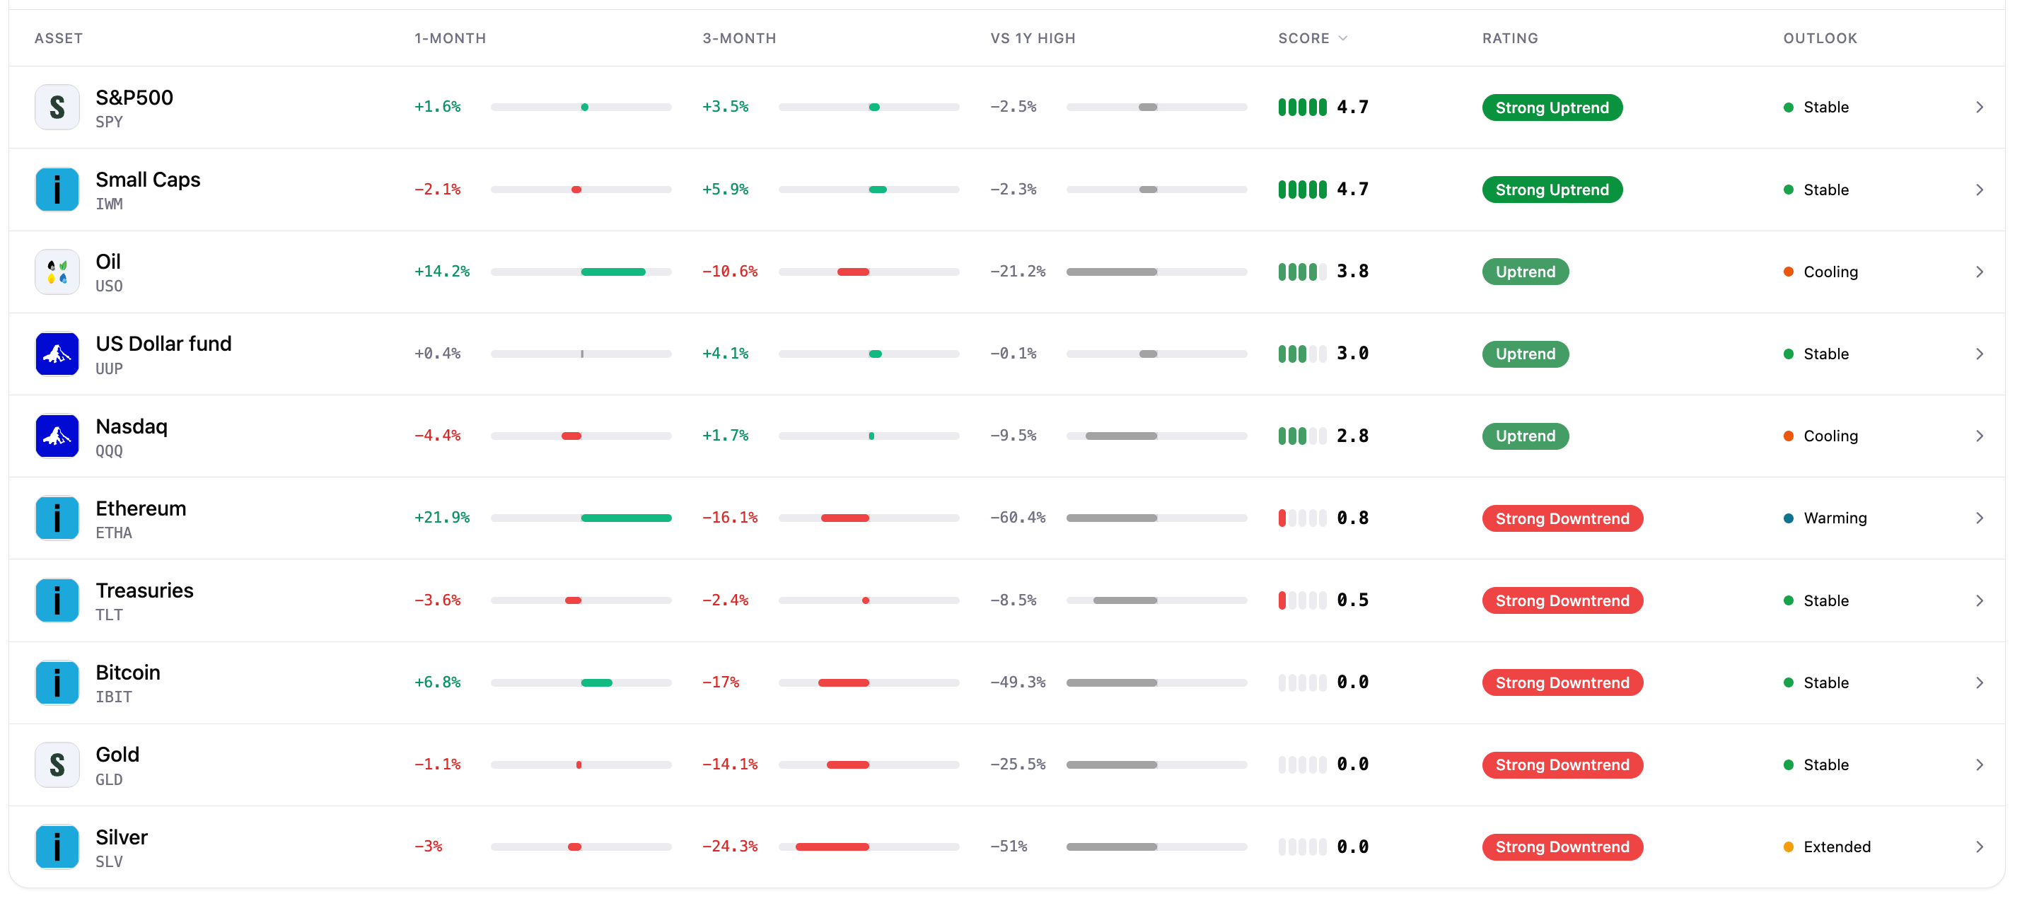This screenshot has width=2027, height=901.
Task: Click Strong Downtrend badge for Ethereum
Action: click(1562, 518)
